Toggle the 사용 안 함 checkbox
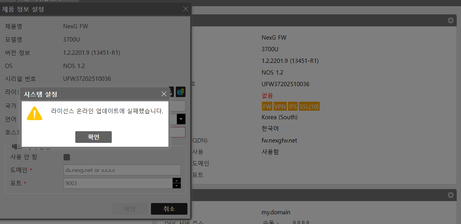461x224 pixels. [x=67, y=157]
